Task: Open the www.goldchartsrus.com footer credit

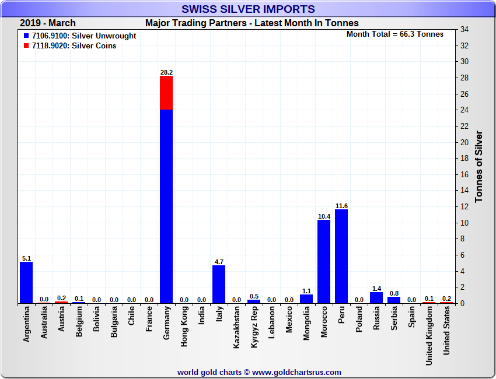Action: [x=296, y=373]
